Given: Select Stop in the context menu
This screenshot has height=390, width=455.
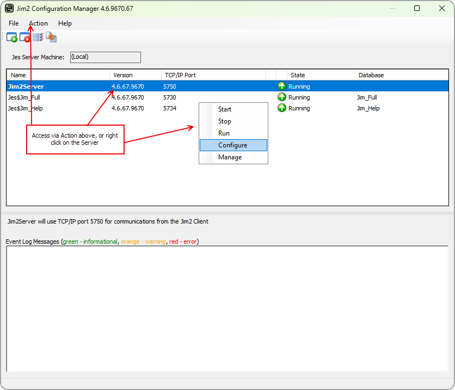Looking at the screenshot, I should click(x=225, y=121).
